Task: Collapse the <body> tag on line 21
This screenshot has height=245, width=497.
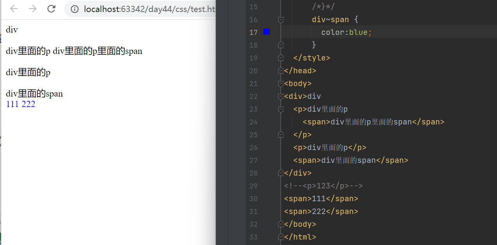Action: (x=281, y=83)
